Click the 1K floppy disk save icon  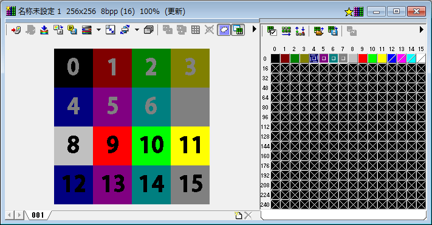click(72, 30)
